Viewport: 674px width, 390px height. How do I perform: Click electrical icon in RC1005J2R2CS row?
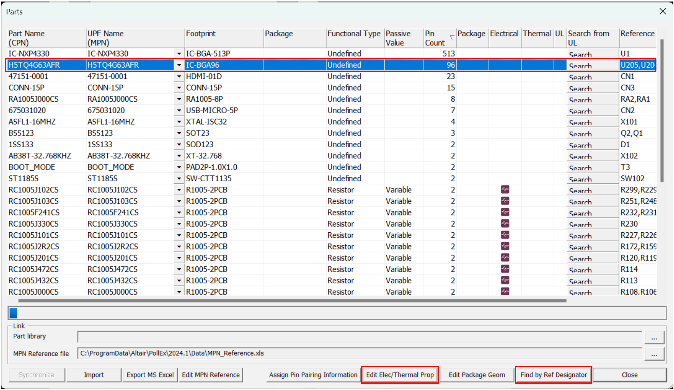(505, 246)
